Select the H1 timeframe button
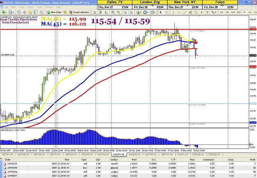 pos(244,12)
